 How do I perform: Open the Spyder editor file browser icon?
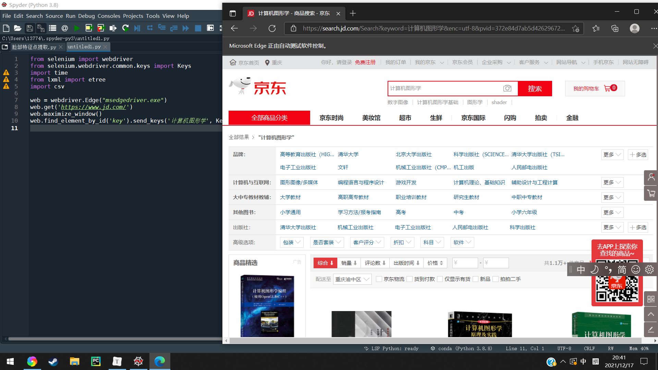pos(5,47)
